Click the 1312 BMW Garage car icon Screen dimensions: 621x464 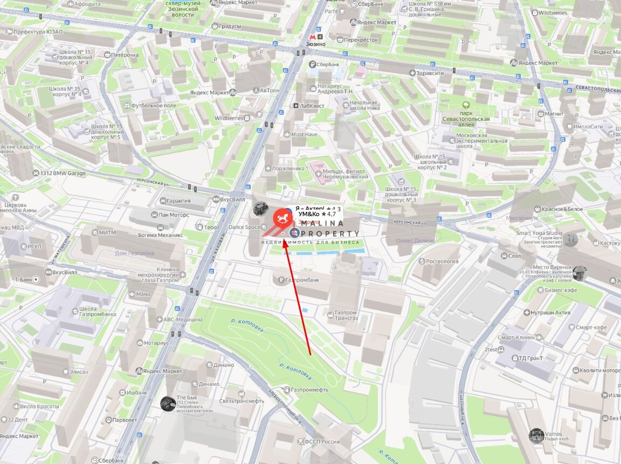tap(36, 174)
